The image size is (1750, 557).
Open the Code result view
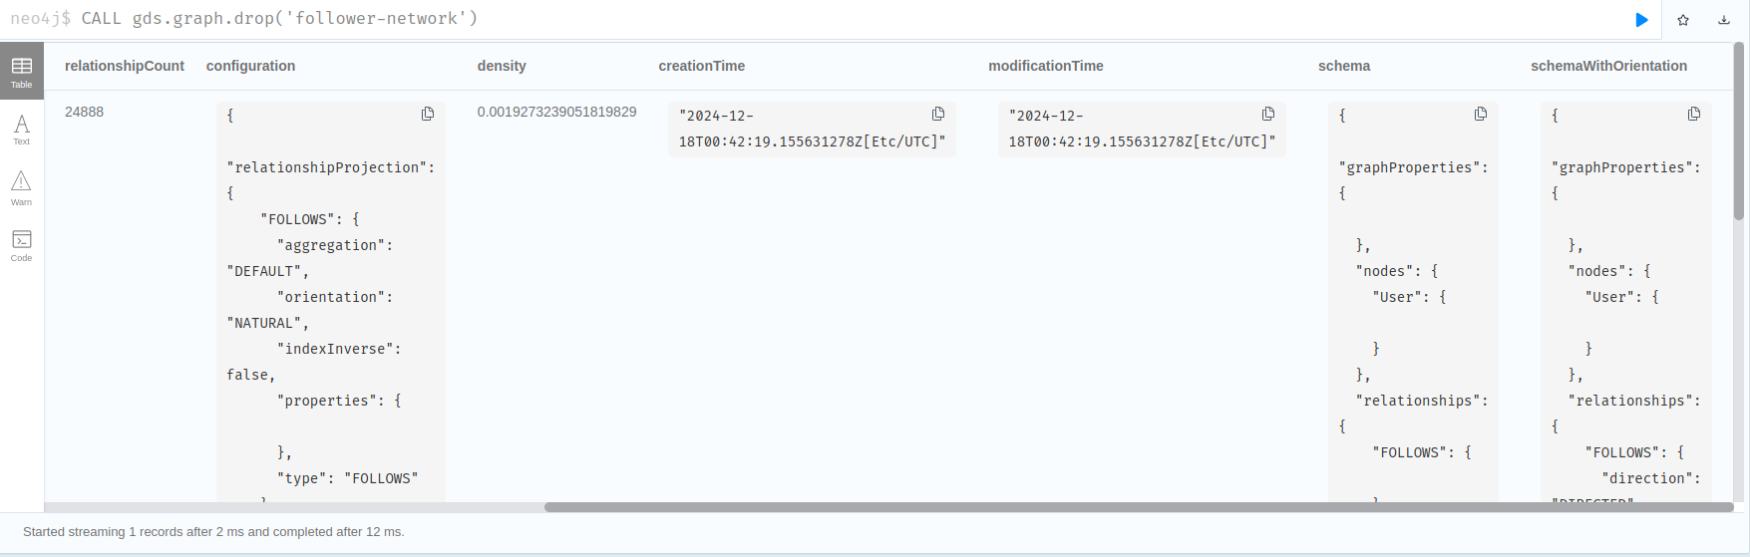(22, 245)
